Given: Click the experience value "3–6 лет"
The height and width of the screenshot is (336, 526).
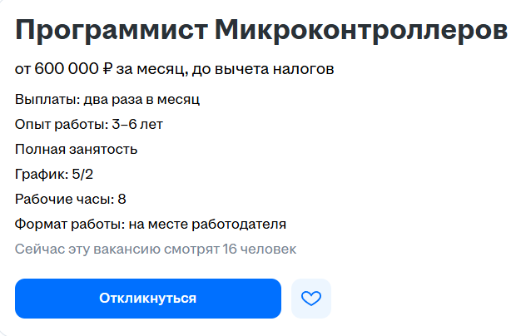Looking at the screenshot, I should click(x=137, y=125).
